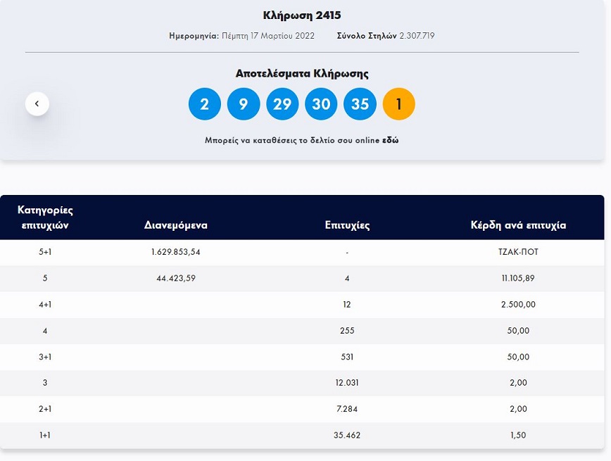Click the blue ball numbered 35
Viewport: 611px width, 461px height.
click(x=360, y=104)
